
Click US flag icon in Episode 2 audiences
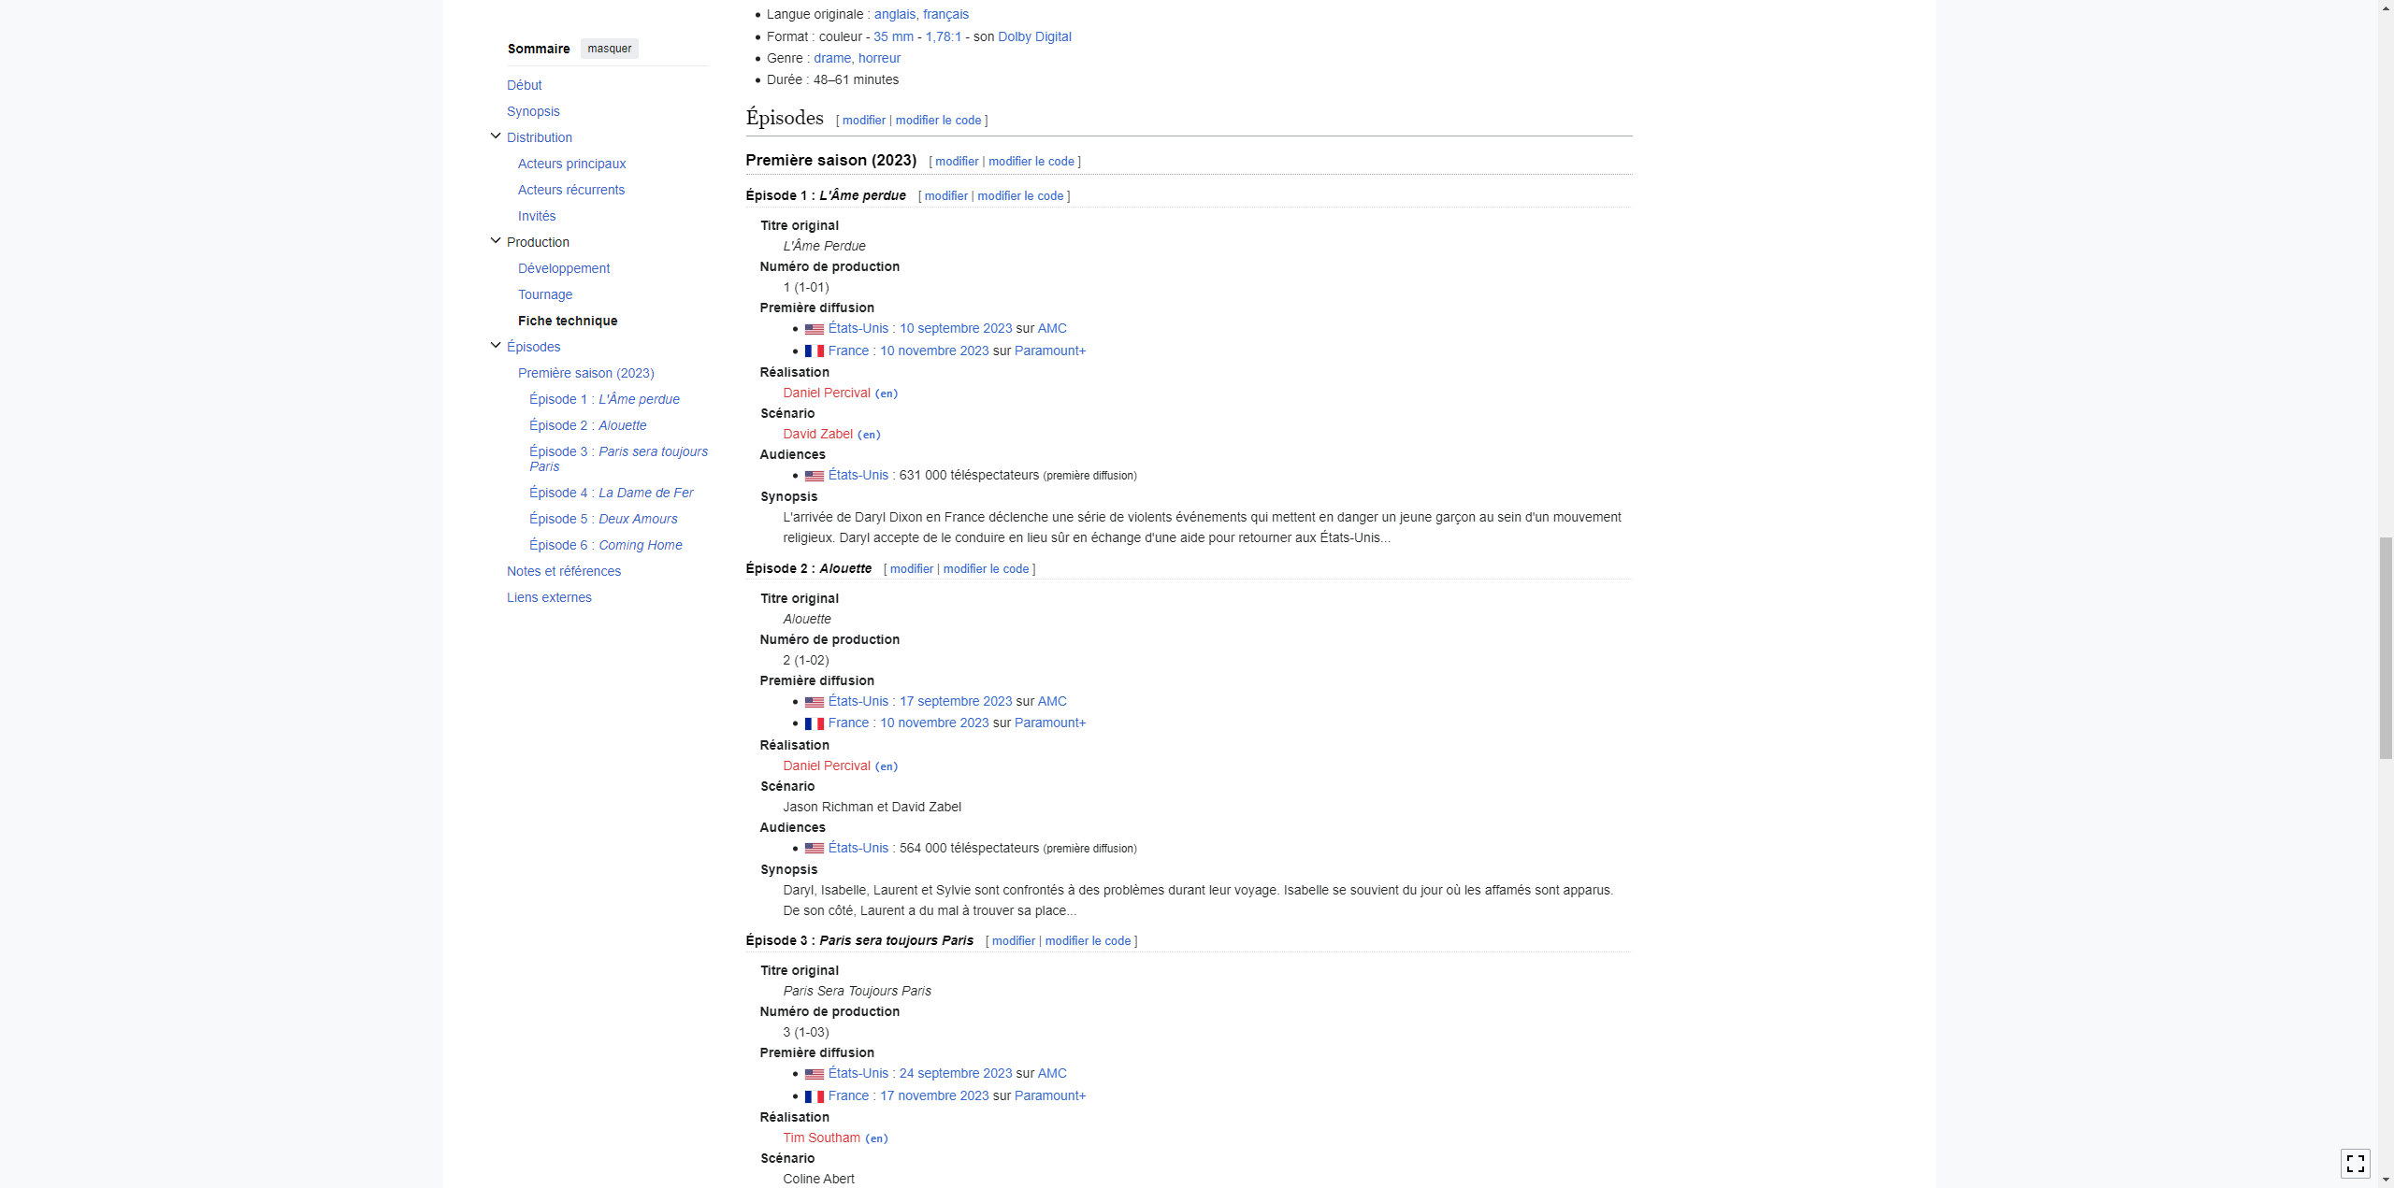814,849
